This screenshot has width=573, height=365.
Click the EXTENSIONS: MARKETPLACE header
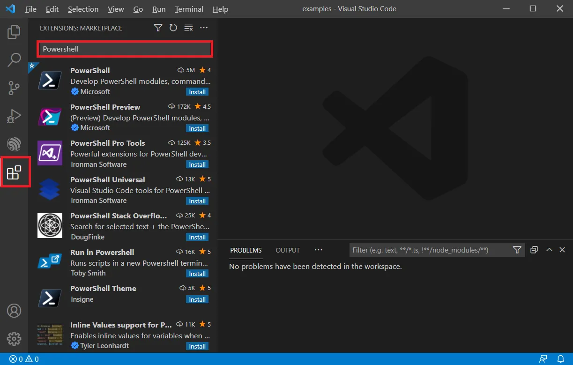click(x=81, y=28)
